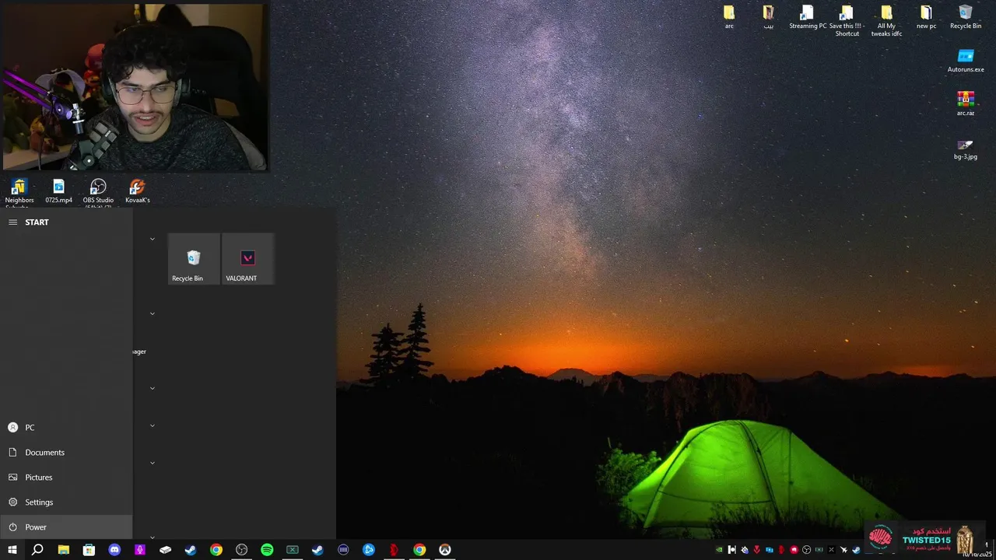Open OBS Studio desktop shortcut
Screen dimensions: 996x560
pos(98,193)
